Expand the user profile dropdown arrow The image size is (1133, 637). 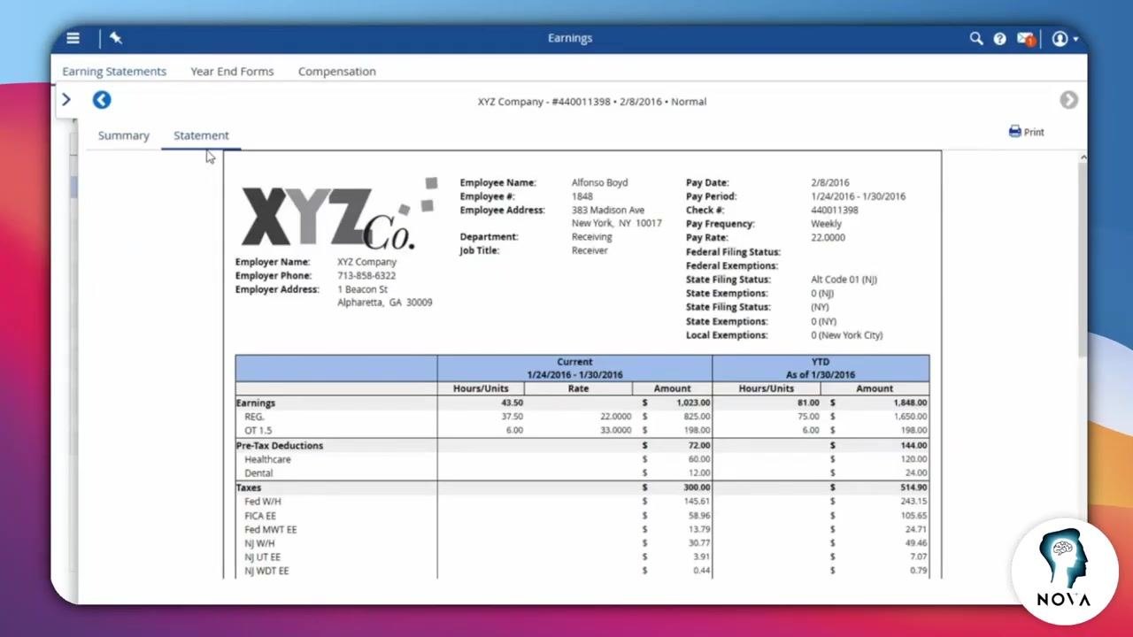pos(1075,39)
